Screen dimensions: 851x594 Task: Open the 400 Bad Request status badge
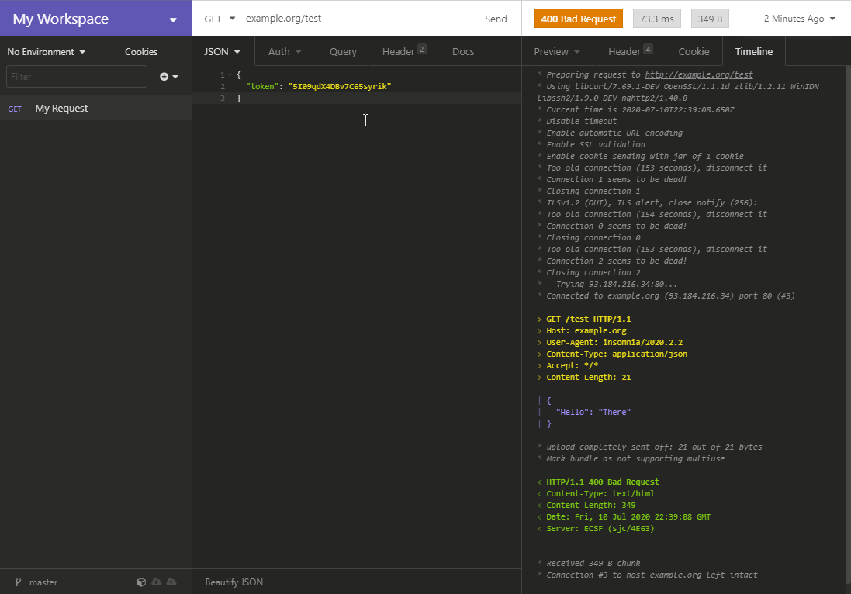(x=578, y=18)
